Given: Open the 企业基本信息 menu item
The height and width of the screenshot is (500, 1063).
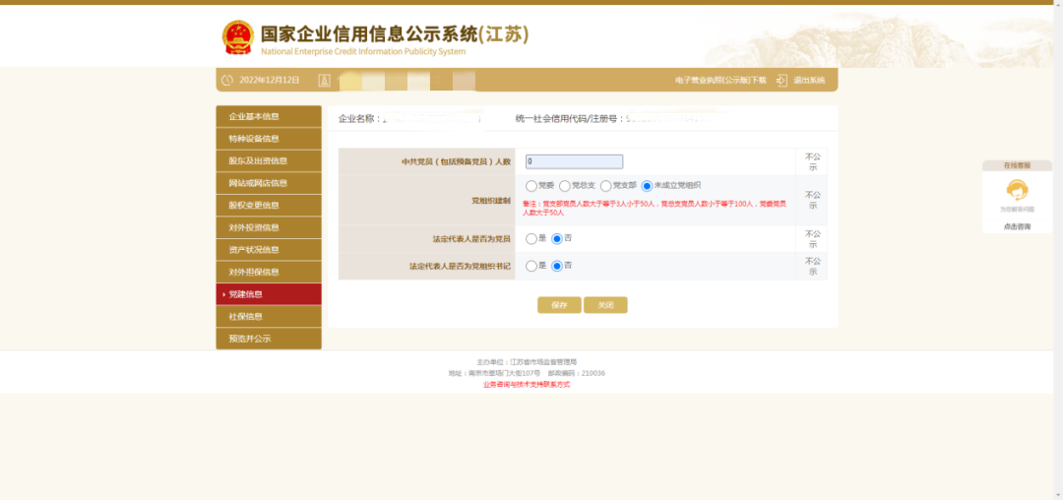Looking at the screenshot, I should pos(269,117).
